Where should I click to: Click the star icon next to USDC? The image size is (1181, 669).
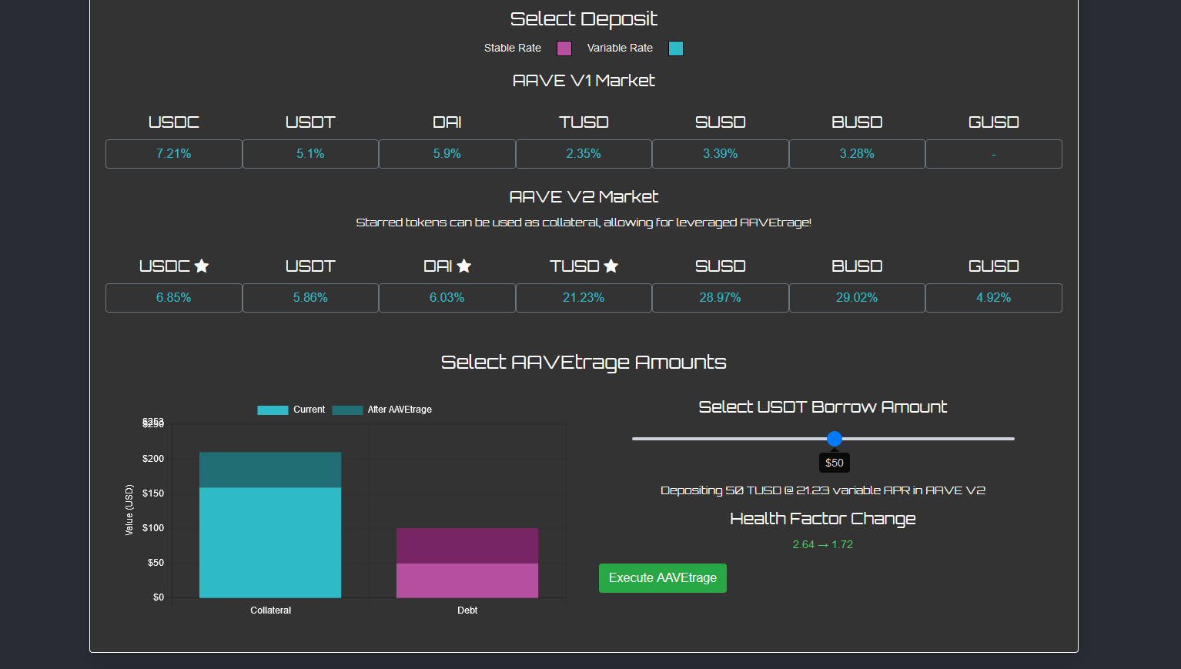pos(202,266)
